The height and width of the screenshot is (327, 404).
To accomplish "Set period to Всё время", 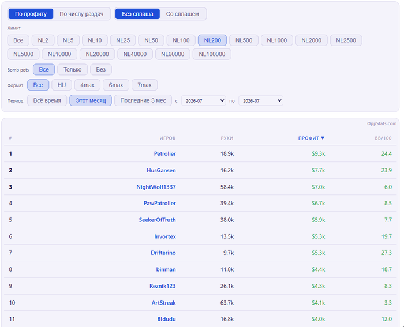I will coord(47,100).
